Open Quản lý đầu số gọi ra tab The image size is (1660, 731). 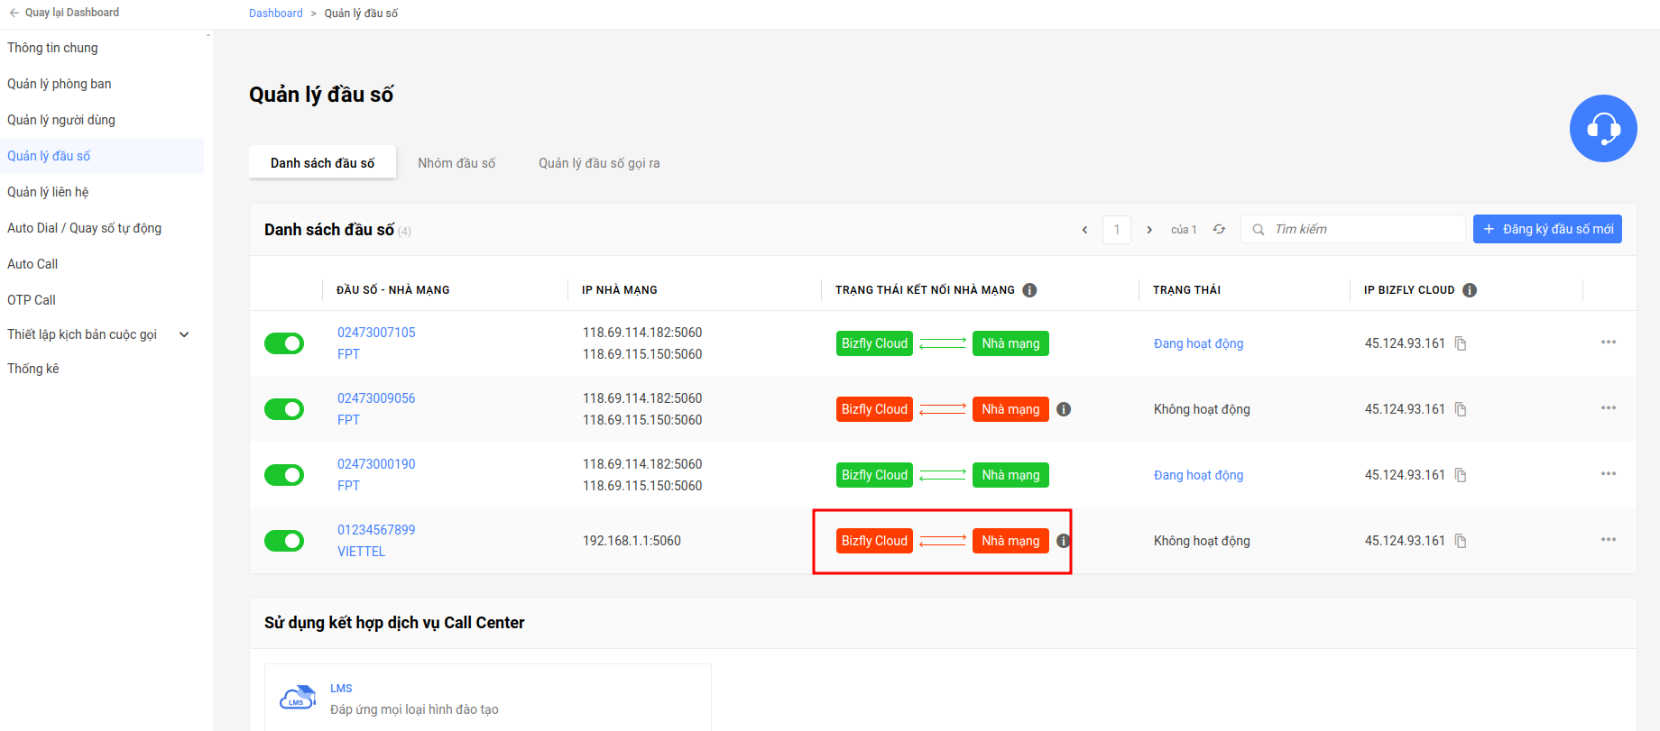tap(599, 163)
